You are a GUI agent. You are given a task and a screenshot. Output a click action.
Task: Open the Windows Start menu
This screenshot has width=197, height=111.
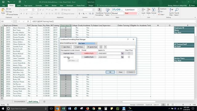pyautogui.click(x=3, y=109)
